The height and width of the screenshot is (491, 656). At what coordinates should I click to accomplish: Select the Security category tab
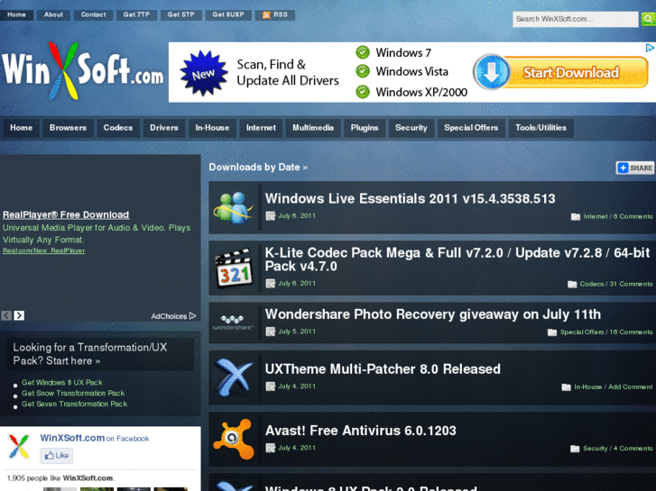411,128
